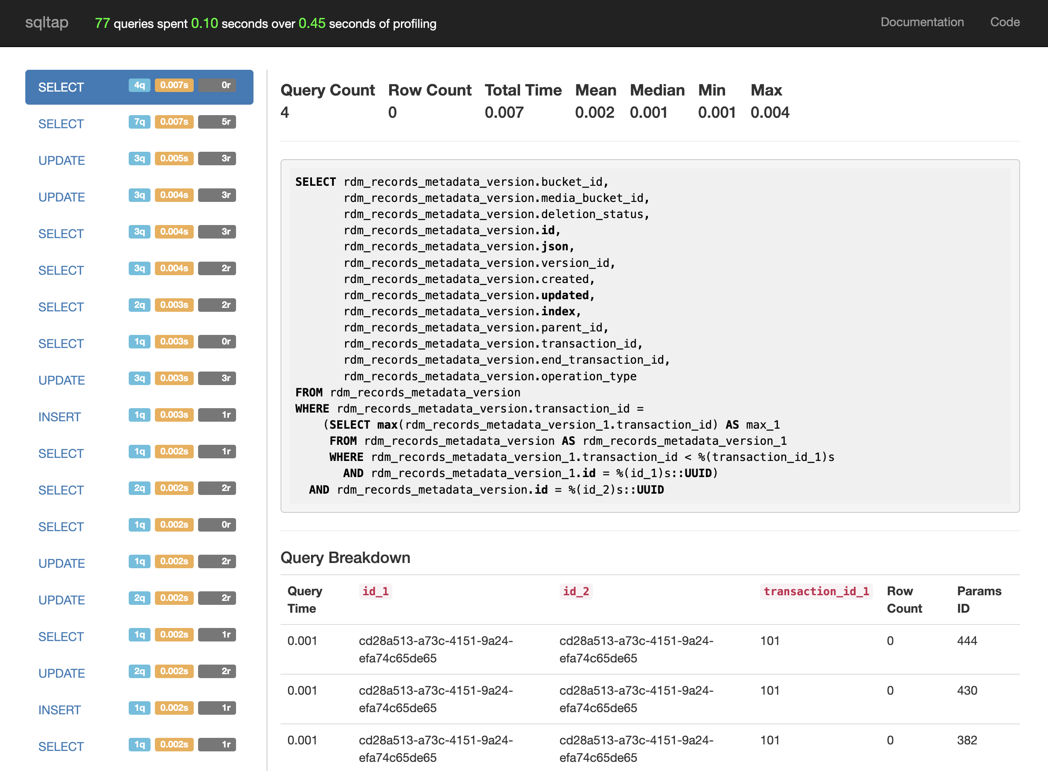The image size is (1048, 771).
Task: Open the SELECT query 1q 0.003s 0r
Action: 139,344
